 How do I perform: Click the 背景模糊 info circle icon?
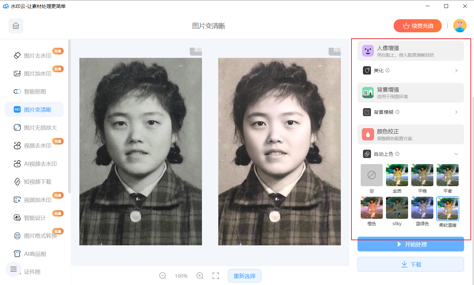coord(398,112)
